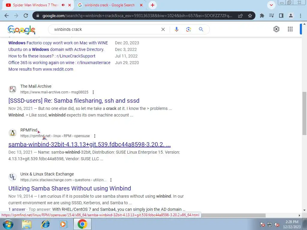The image size is (307, 230).
Task: Open Mail Archive result options menu
Action: [93, 92]
